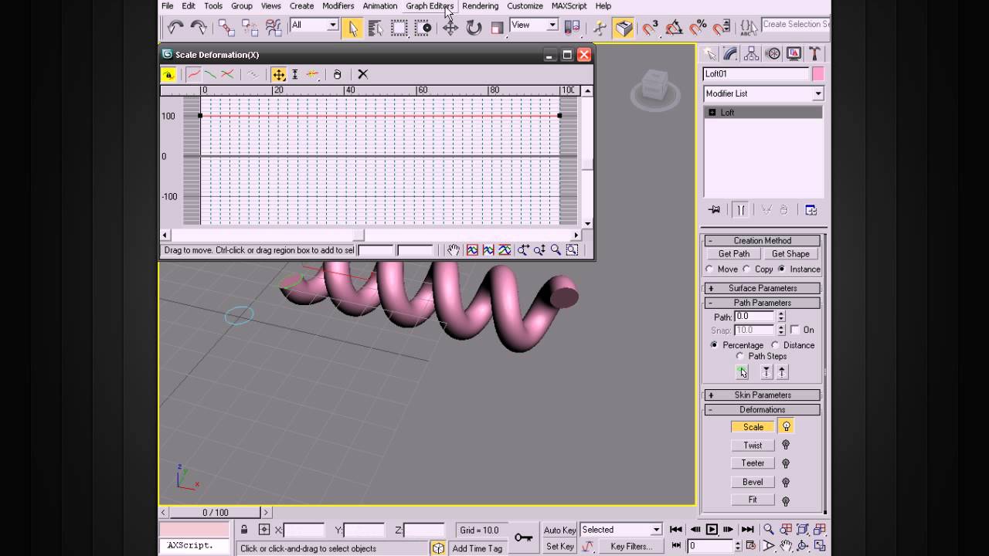Click Reset Curve X icon

pyautogui.click(x=362, y=74)
